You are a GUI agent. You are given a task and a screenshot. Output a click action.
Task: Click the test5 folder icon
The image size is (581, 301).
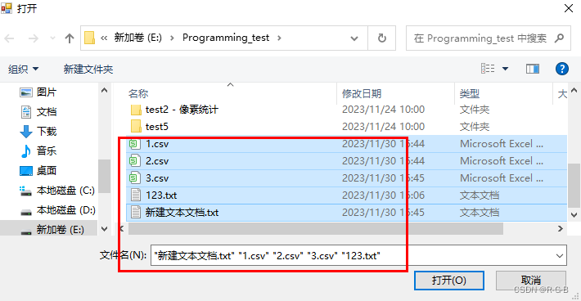(x=136, y=126)
